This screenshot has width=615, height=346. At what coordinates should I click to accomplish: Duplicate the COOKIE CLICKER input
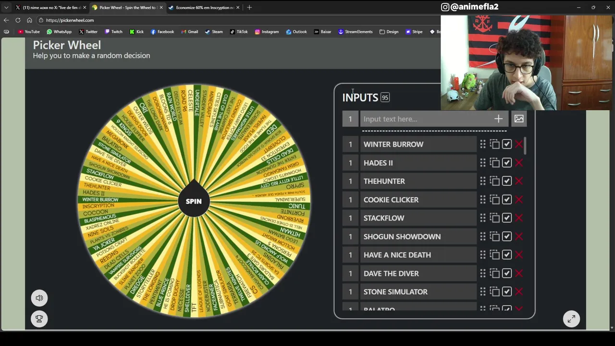[495, 199]
